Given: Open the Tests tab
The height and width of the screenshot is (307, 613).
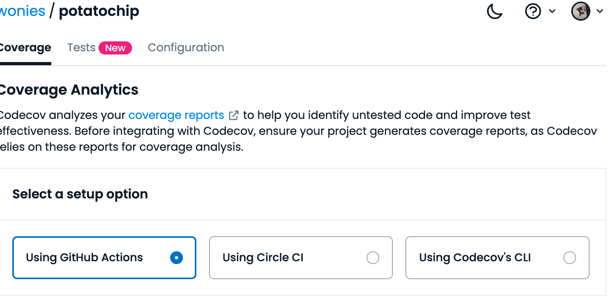Looking at the screenshot, I should (81, 48).
